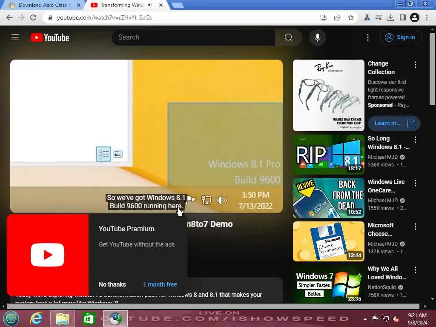The width and height of the screenshot is (436, 327).
Task: Click the Learn more ad button
Action: 394,123
